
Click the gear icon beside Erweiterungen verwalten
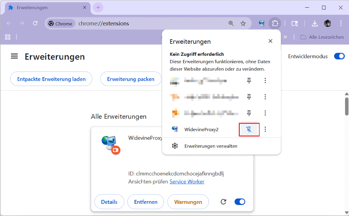(175, 146)
